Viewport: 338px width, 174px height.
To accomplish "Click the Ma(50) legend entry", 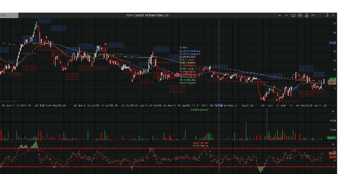I will point(188,62).
